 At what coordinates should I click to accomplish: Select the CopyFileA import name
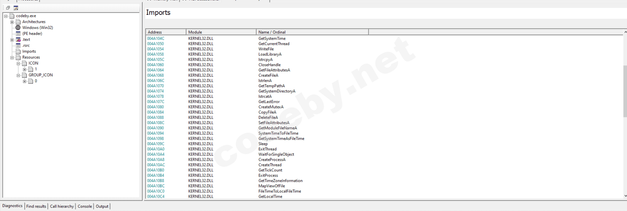coord(267,112)
